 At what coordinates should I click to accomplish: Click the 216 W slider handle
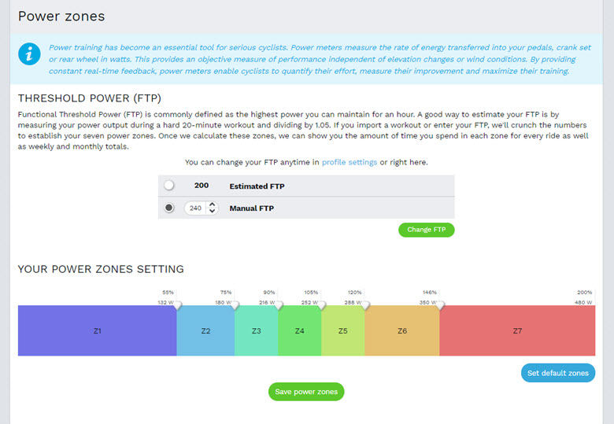(x=279, y=305)
